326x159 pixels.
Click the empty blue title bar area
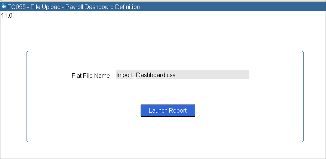(x=232, y=7)
